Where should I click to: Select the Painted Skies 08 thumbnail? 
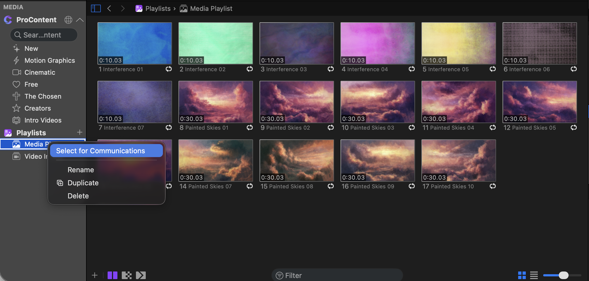click(297, 160)
